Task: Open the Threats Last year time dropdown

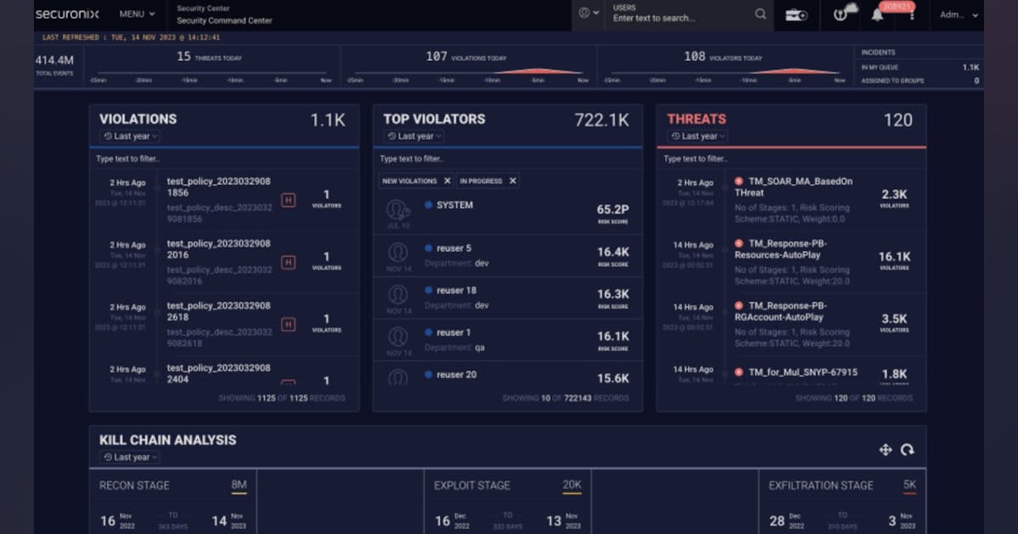Action: click(697, 136)
